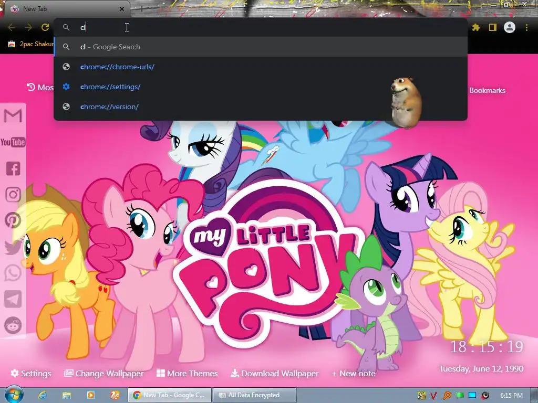Screen dimensions: 538x403
Task: Open Windows Explorer folder in taskbar
Action: pos(67,395)
